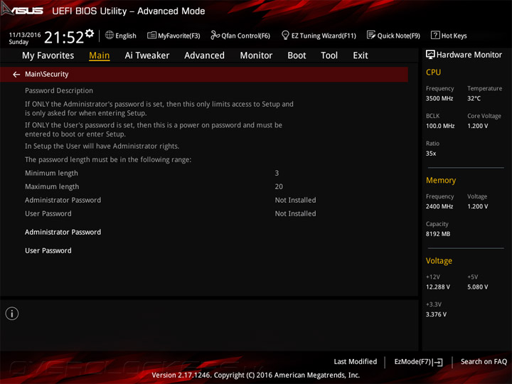512x384 pixels.
Task: Click Search on FAQ link
Action: (484, 362)
